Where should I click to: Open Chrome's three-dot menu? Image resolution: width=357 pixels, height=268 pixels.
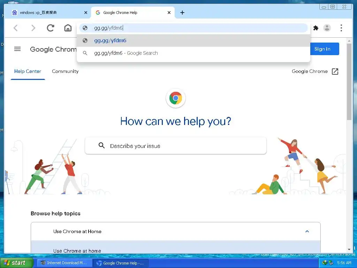341,28
